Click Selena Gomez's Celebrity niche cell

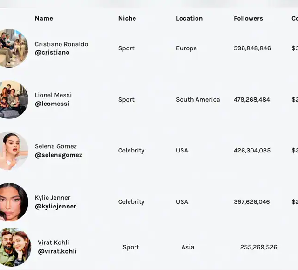131,151
